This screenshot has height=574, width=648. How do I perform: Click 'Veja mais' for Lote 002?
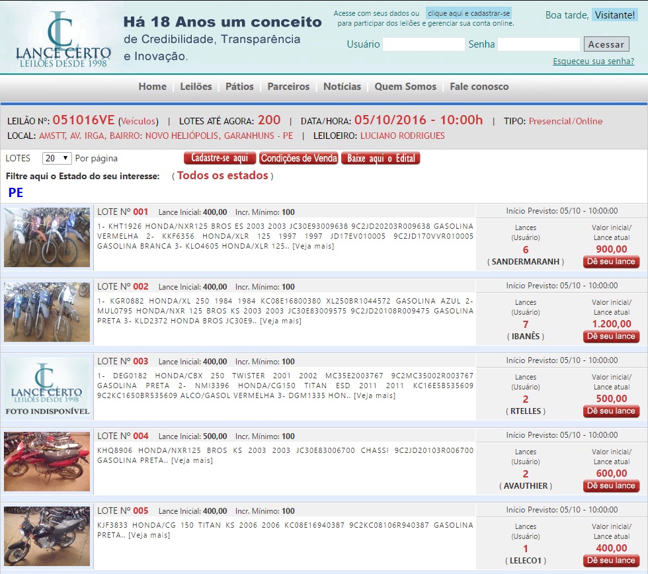click(x=280, y=321)
